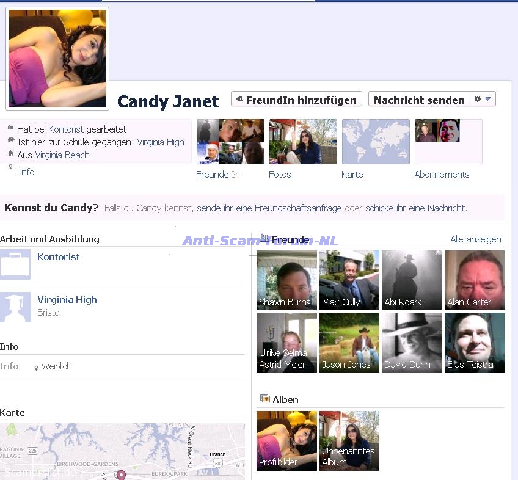Open the Karte world map tile
This screenshot has height=480, width=518.
coord(376,142)
